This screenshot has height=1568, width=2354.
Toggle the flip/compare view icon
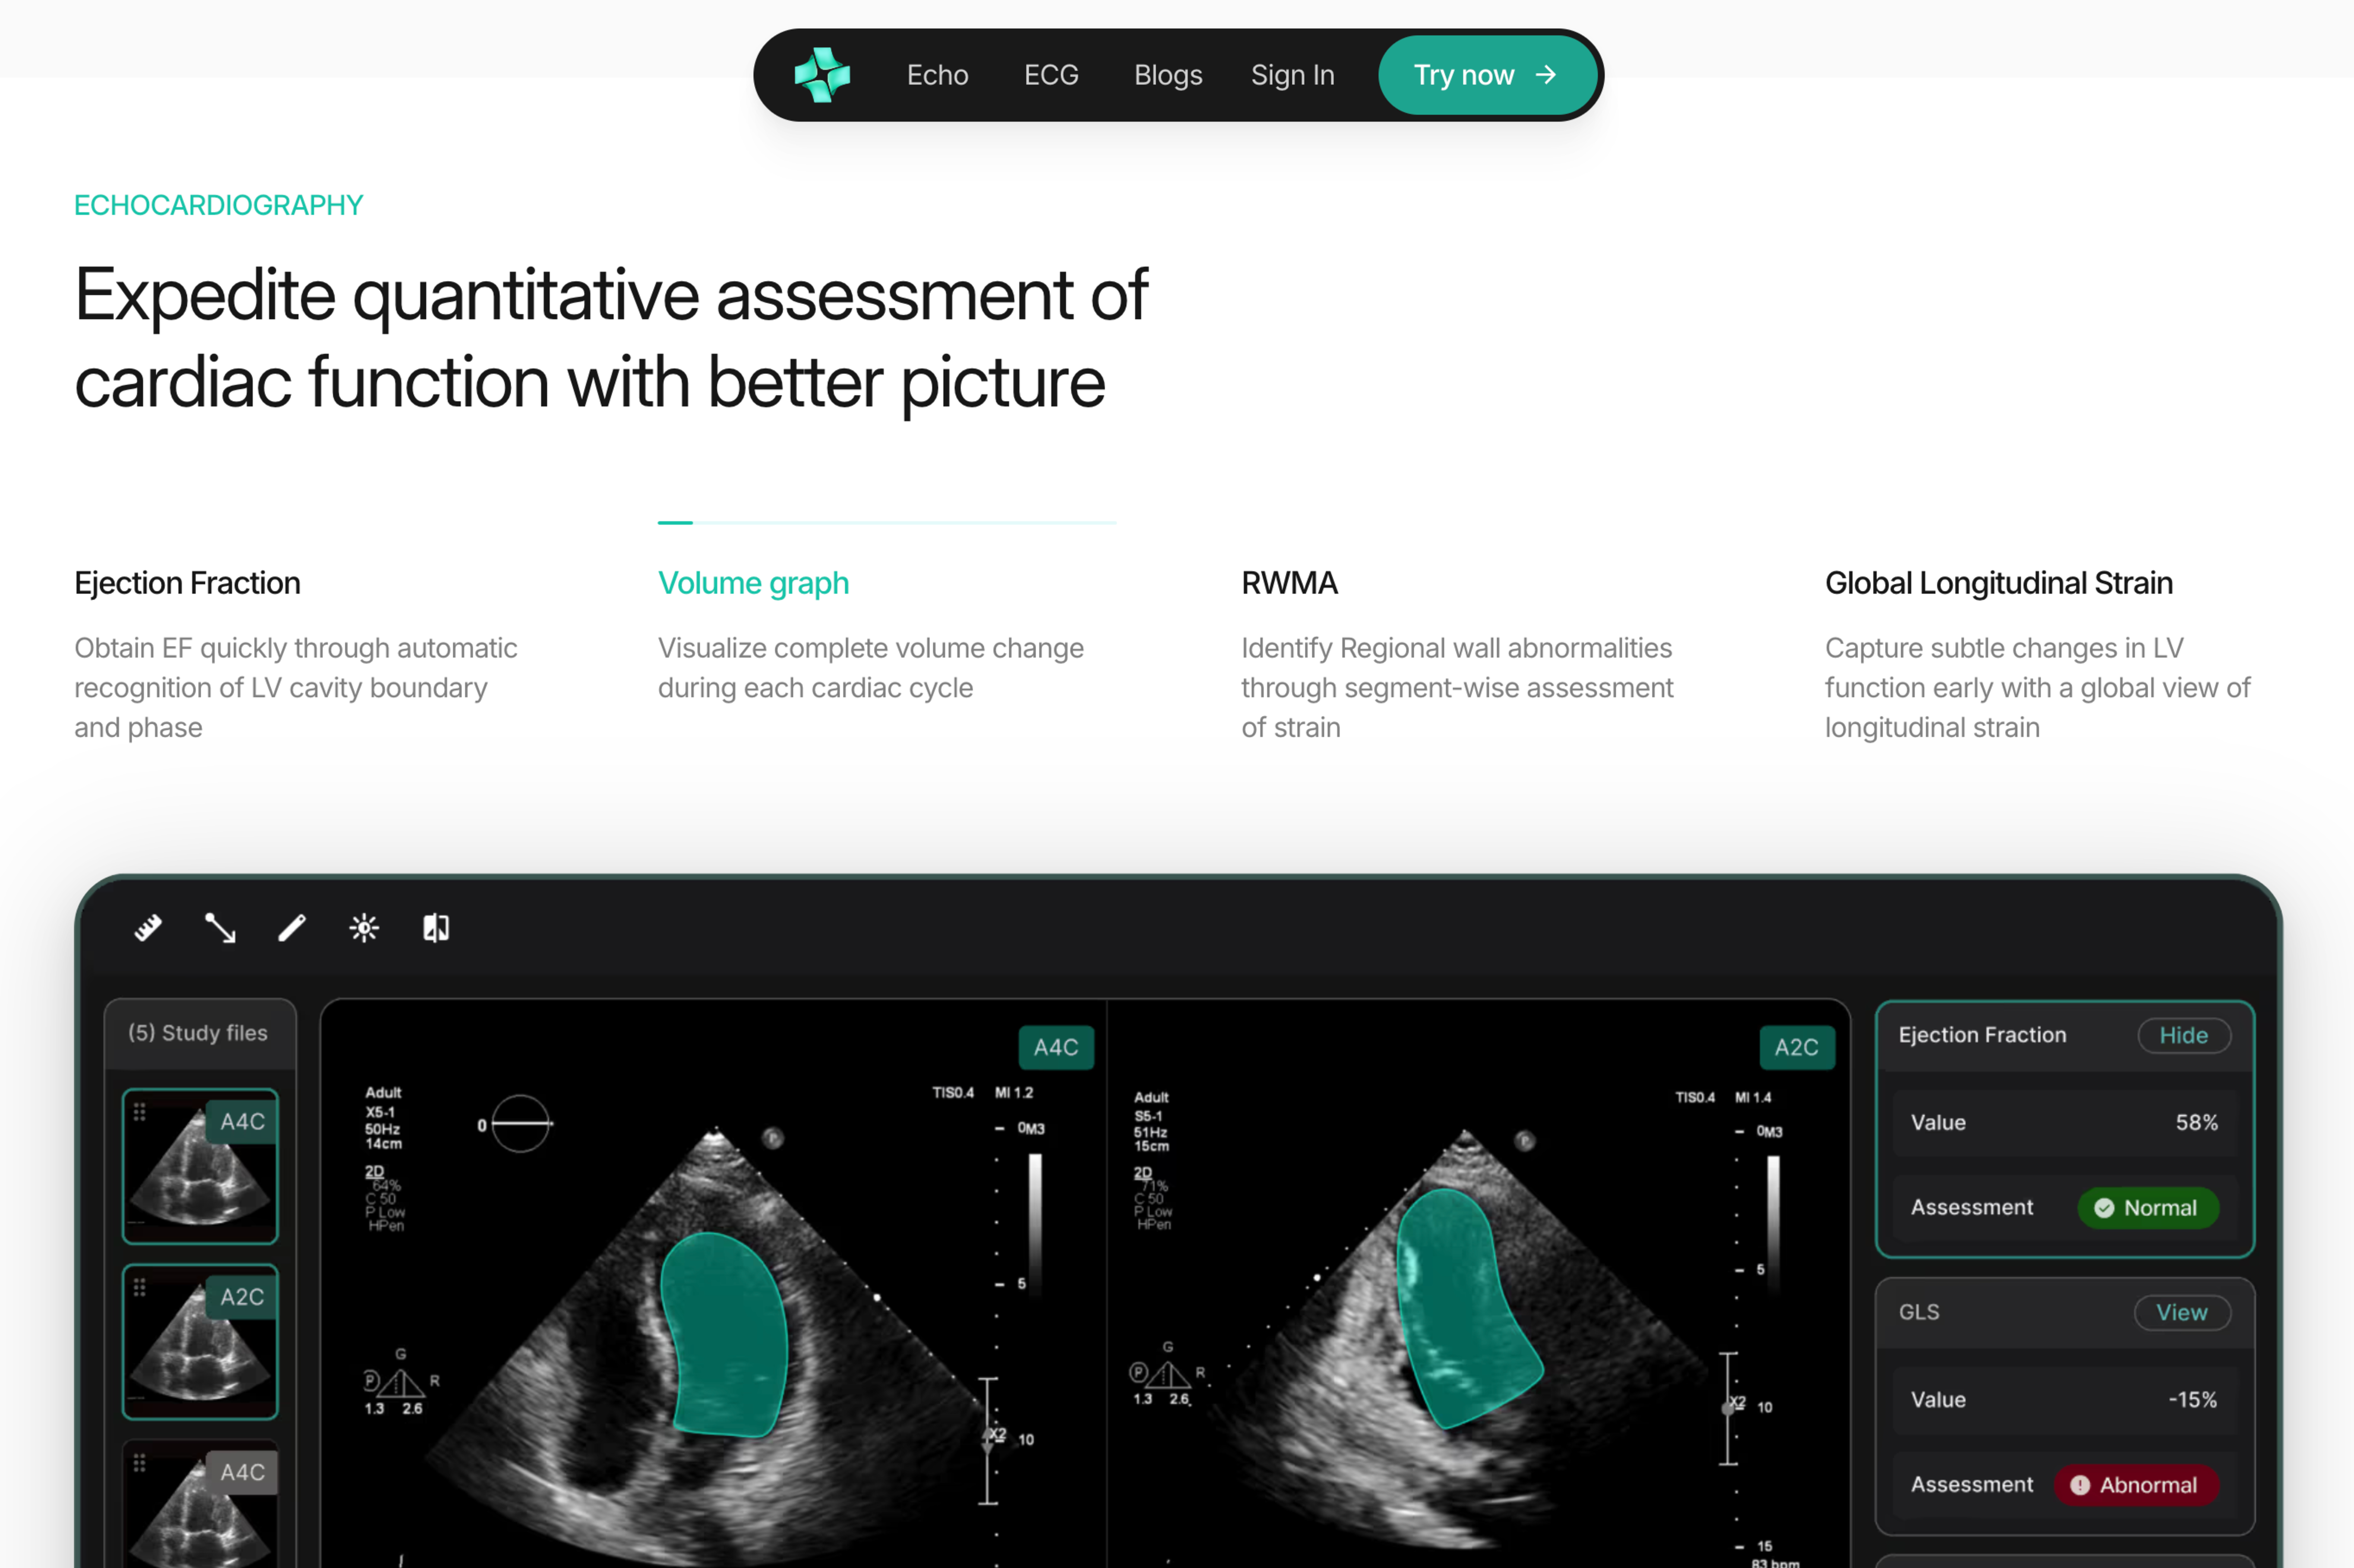(x=436, y=928)
